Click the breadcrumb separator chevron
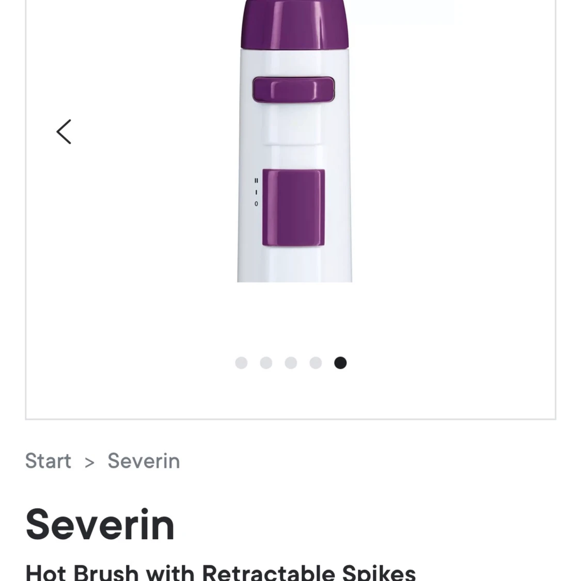The height and width of the screenshot is (581, 581). [89, 462]
